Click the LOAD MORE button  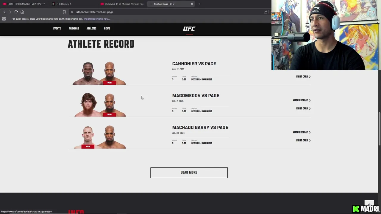point(189,173)
